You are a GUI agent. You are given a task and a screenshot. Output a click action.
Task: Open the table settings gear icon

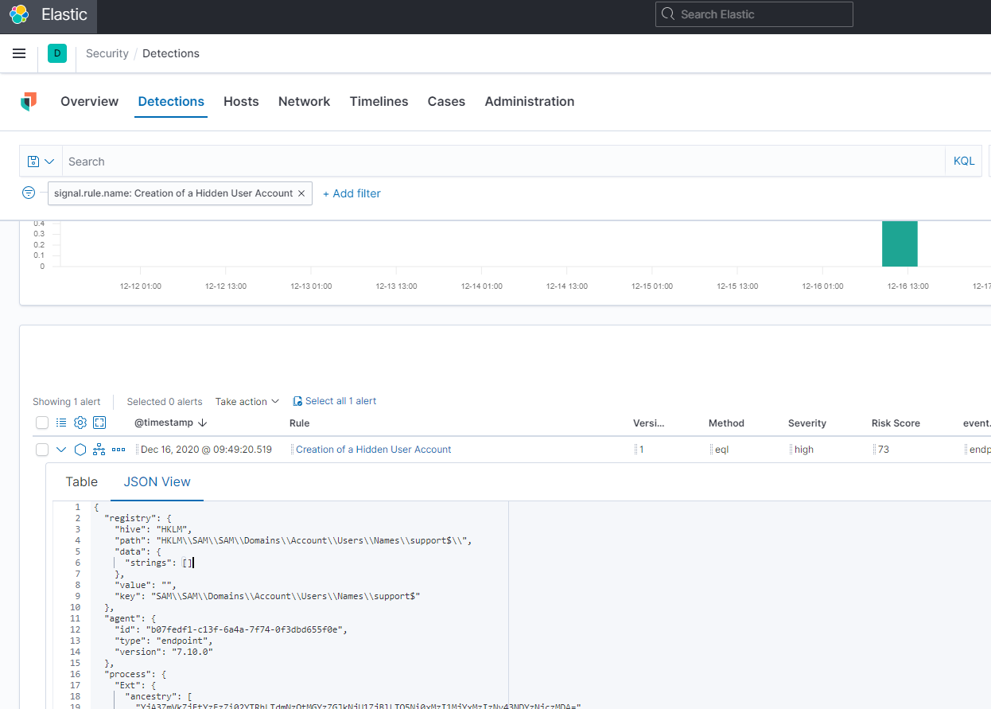(x=80, y=423)
